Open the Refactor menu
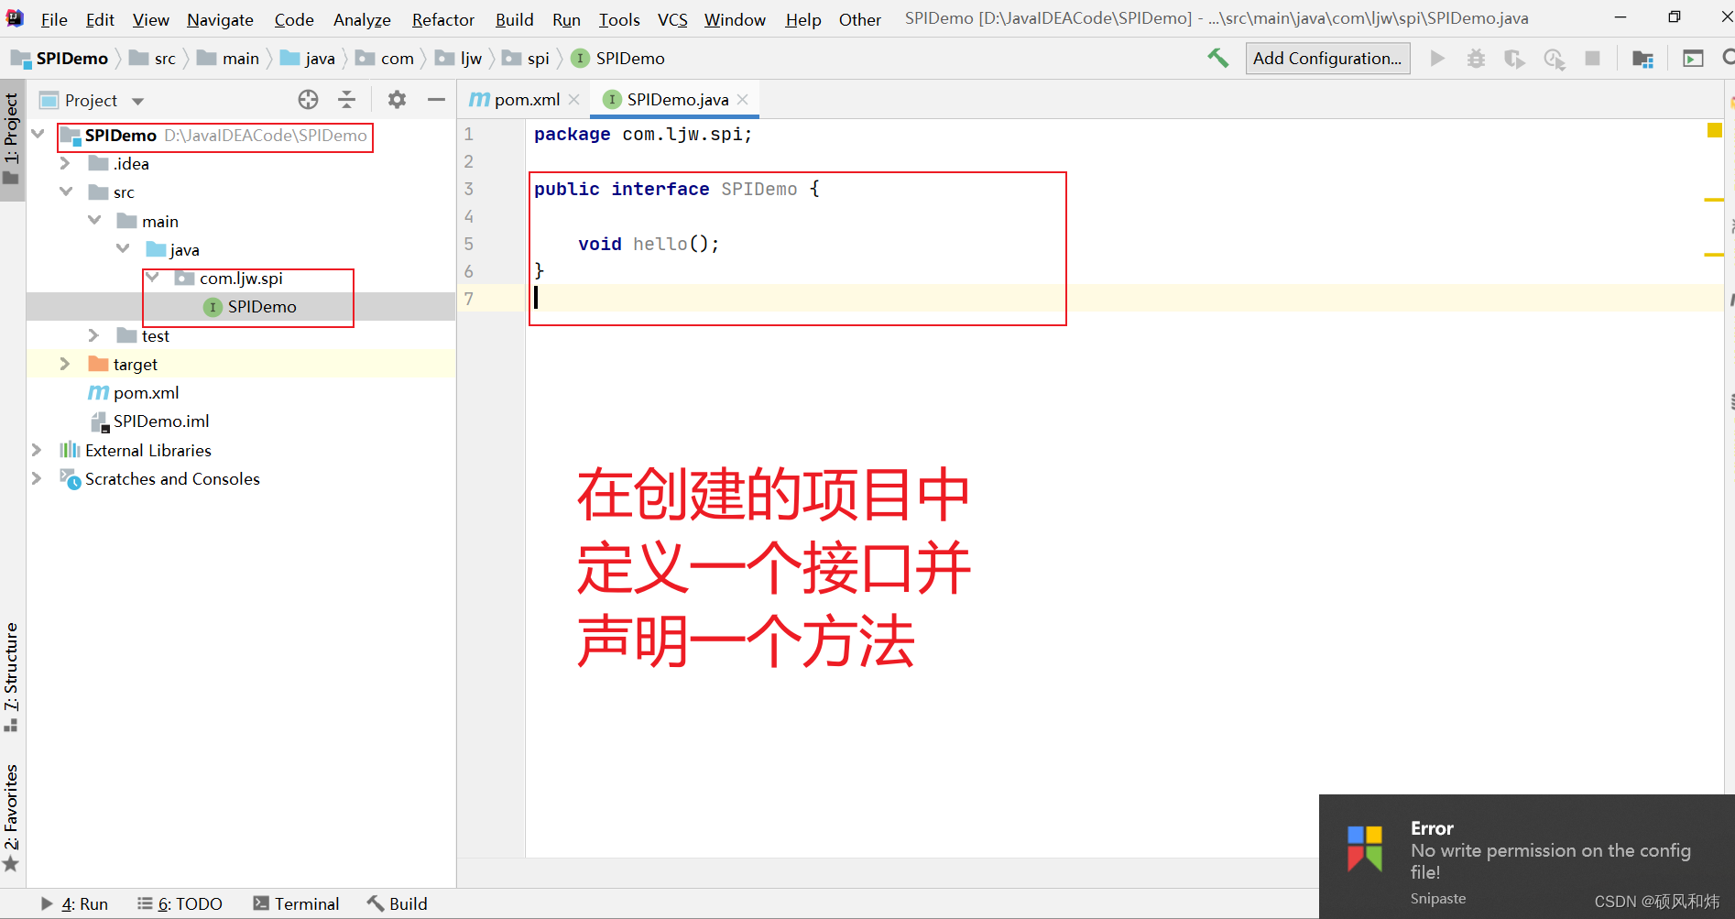The width and height of the screenshot is (1735, 919). click(442, 19)
